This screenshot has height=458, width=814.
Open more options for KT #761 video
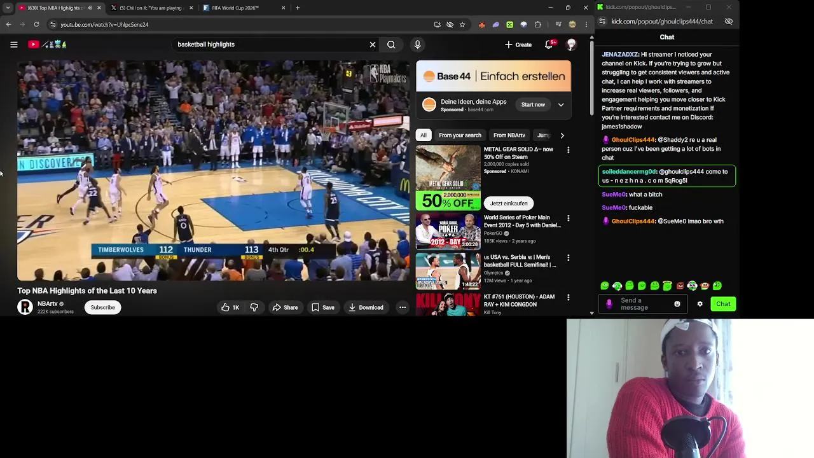click(569, 297)
